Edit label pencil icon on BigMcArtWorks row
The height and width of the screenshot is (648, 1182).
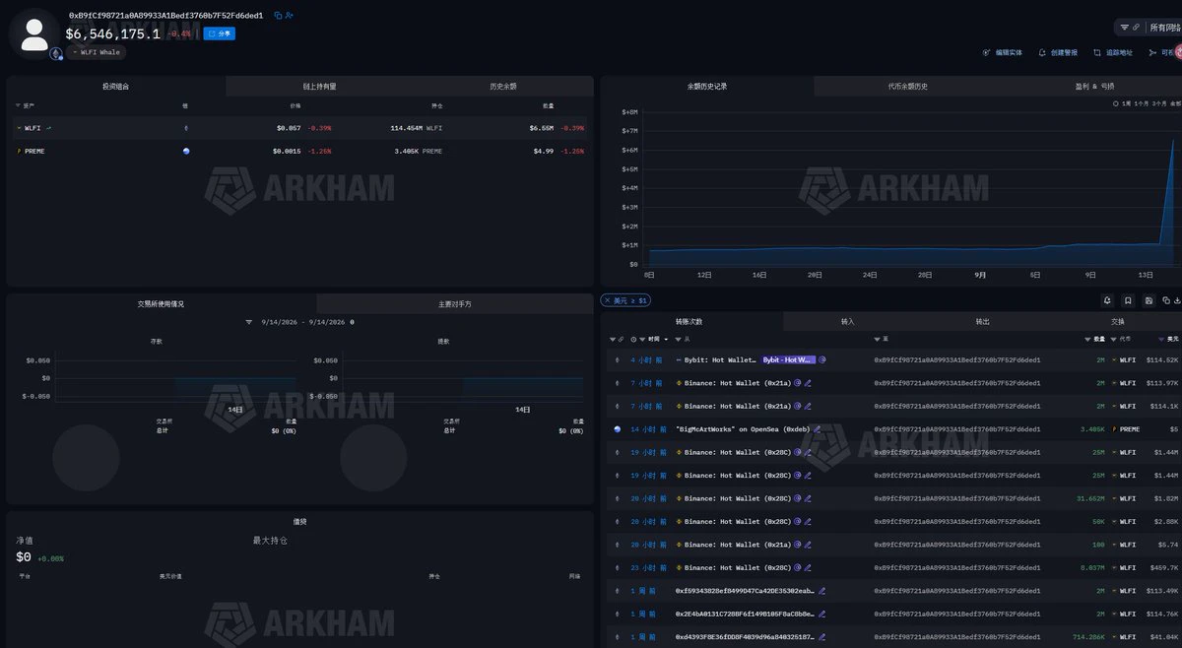point(819,429)
